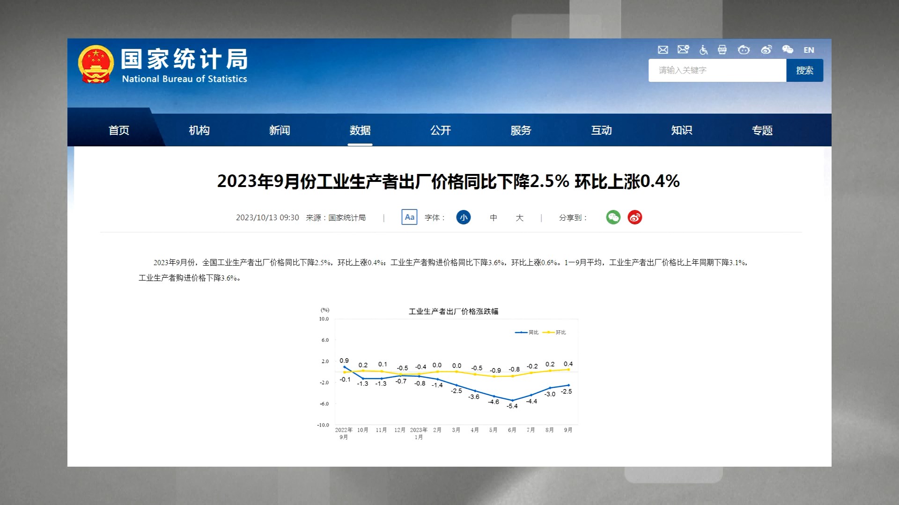899x505 pixels.
Task: Share article via green WeChat button
Action: point(613,217)
